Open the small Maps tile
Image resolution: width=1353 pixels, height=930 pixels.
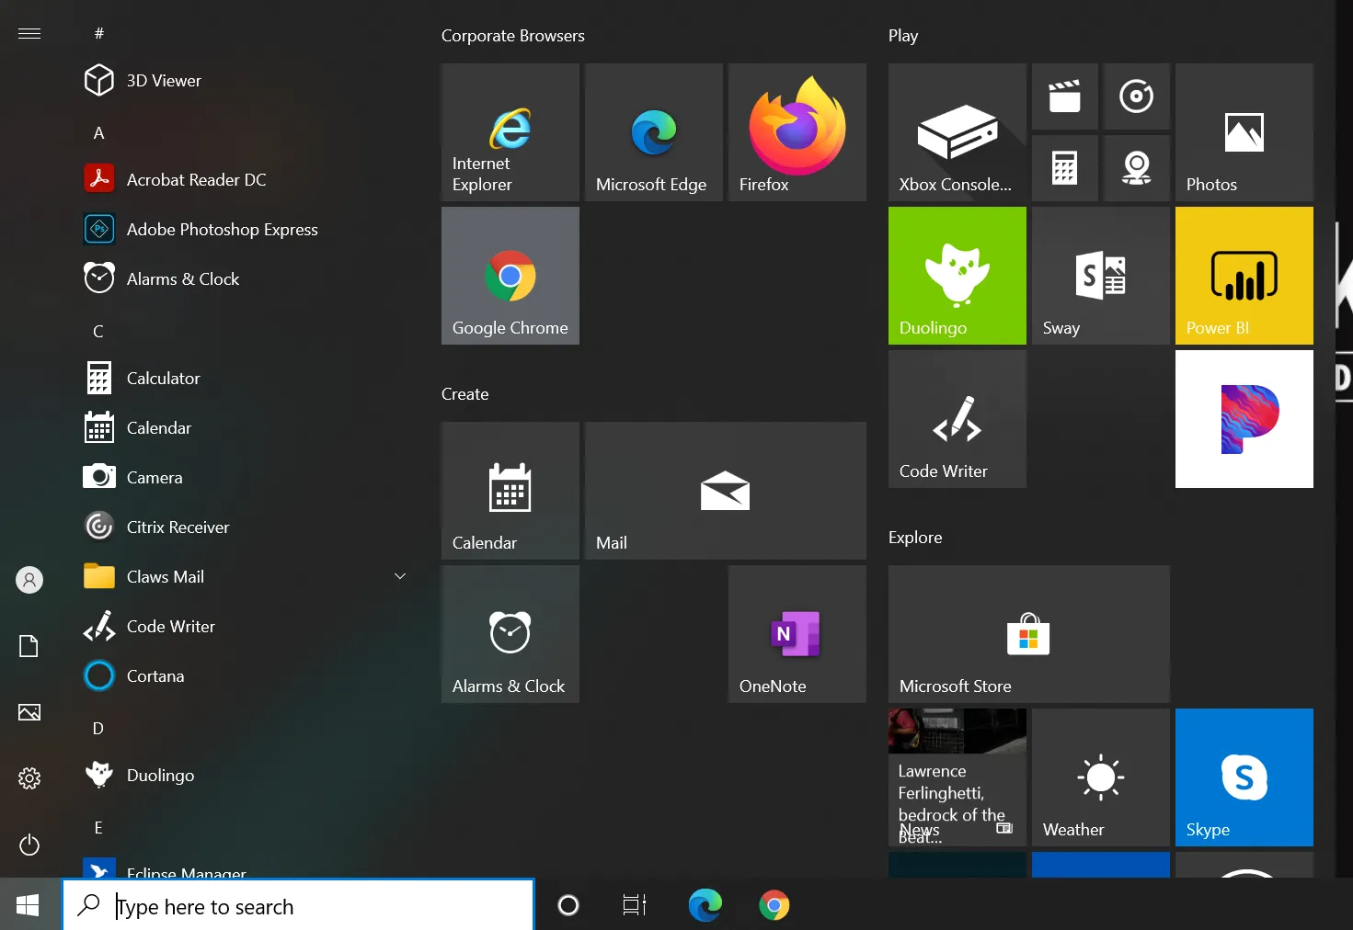point(1137,168)
